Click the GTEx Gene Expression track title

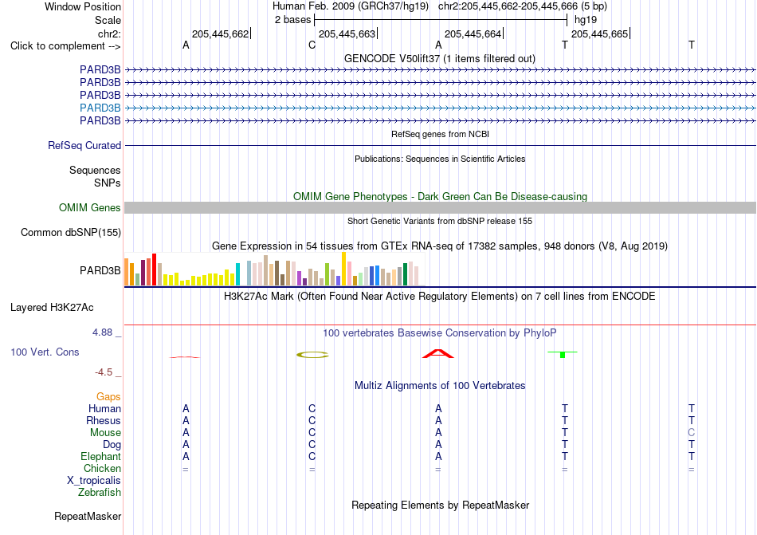coord(440,246)
